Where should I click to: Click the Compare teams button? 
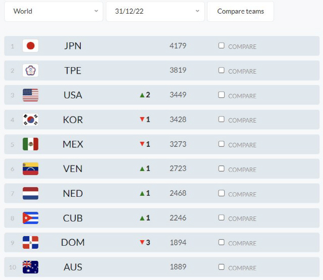pyautogui.click(x=241, y=11)
